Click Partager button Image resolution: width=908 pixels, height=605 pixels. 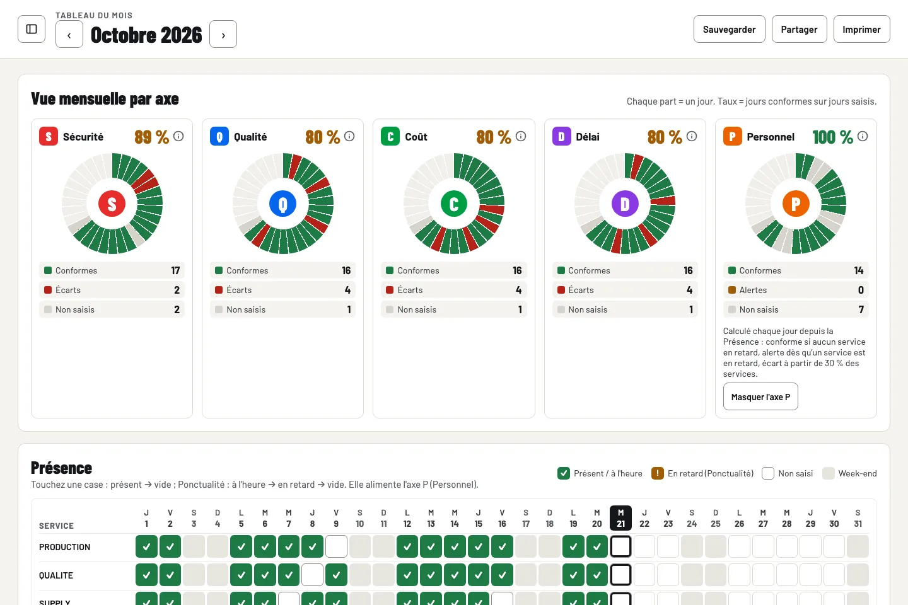click(800, 29)
